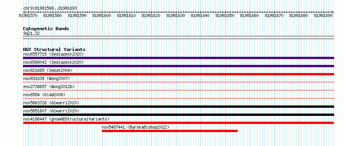Click ruler position 81981690

click(x=323, y=15)
